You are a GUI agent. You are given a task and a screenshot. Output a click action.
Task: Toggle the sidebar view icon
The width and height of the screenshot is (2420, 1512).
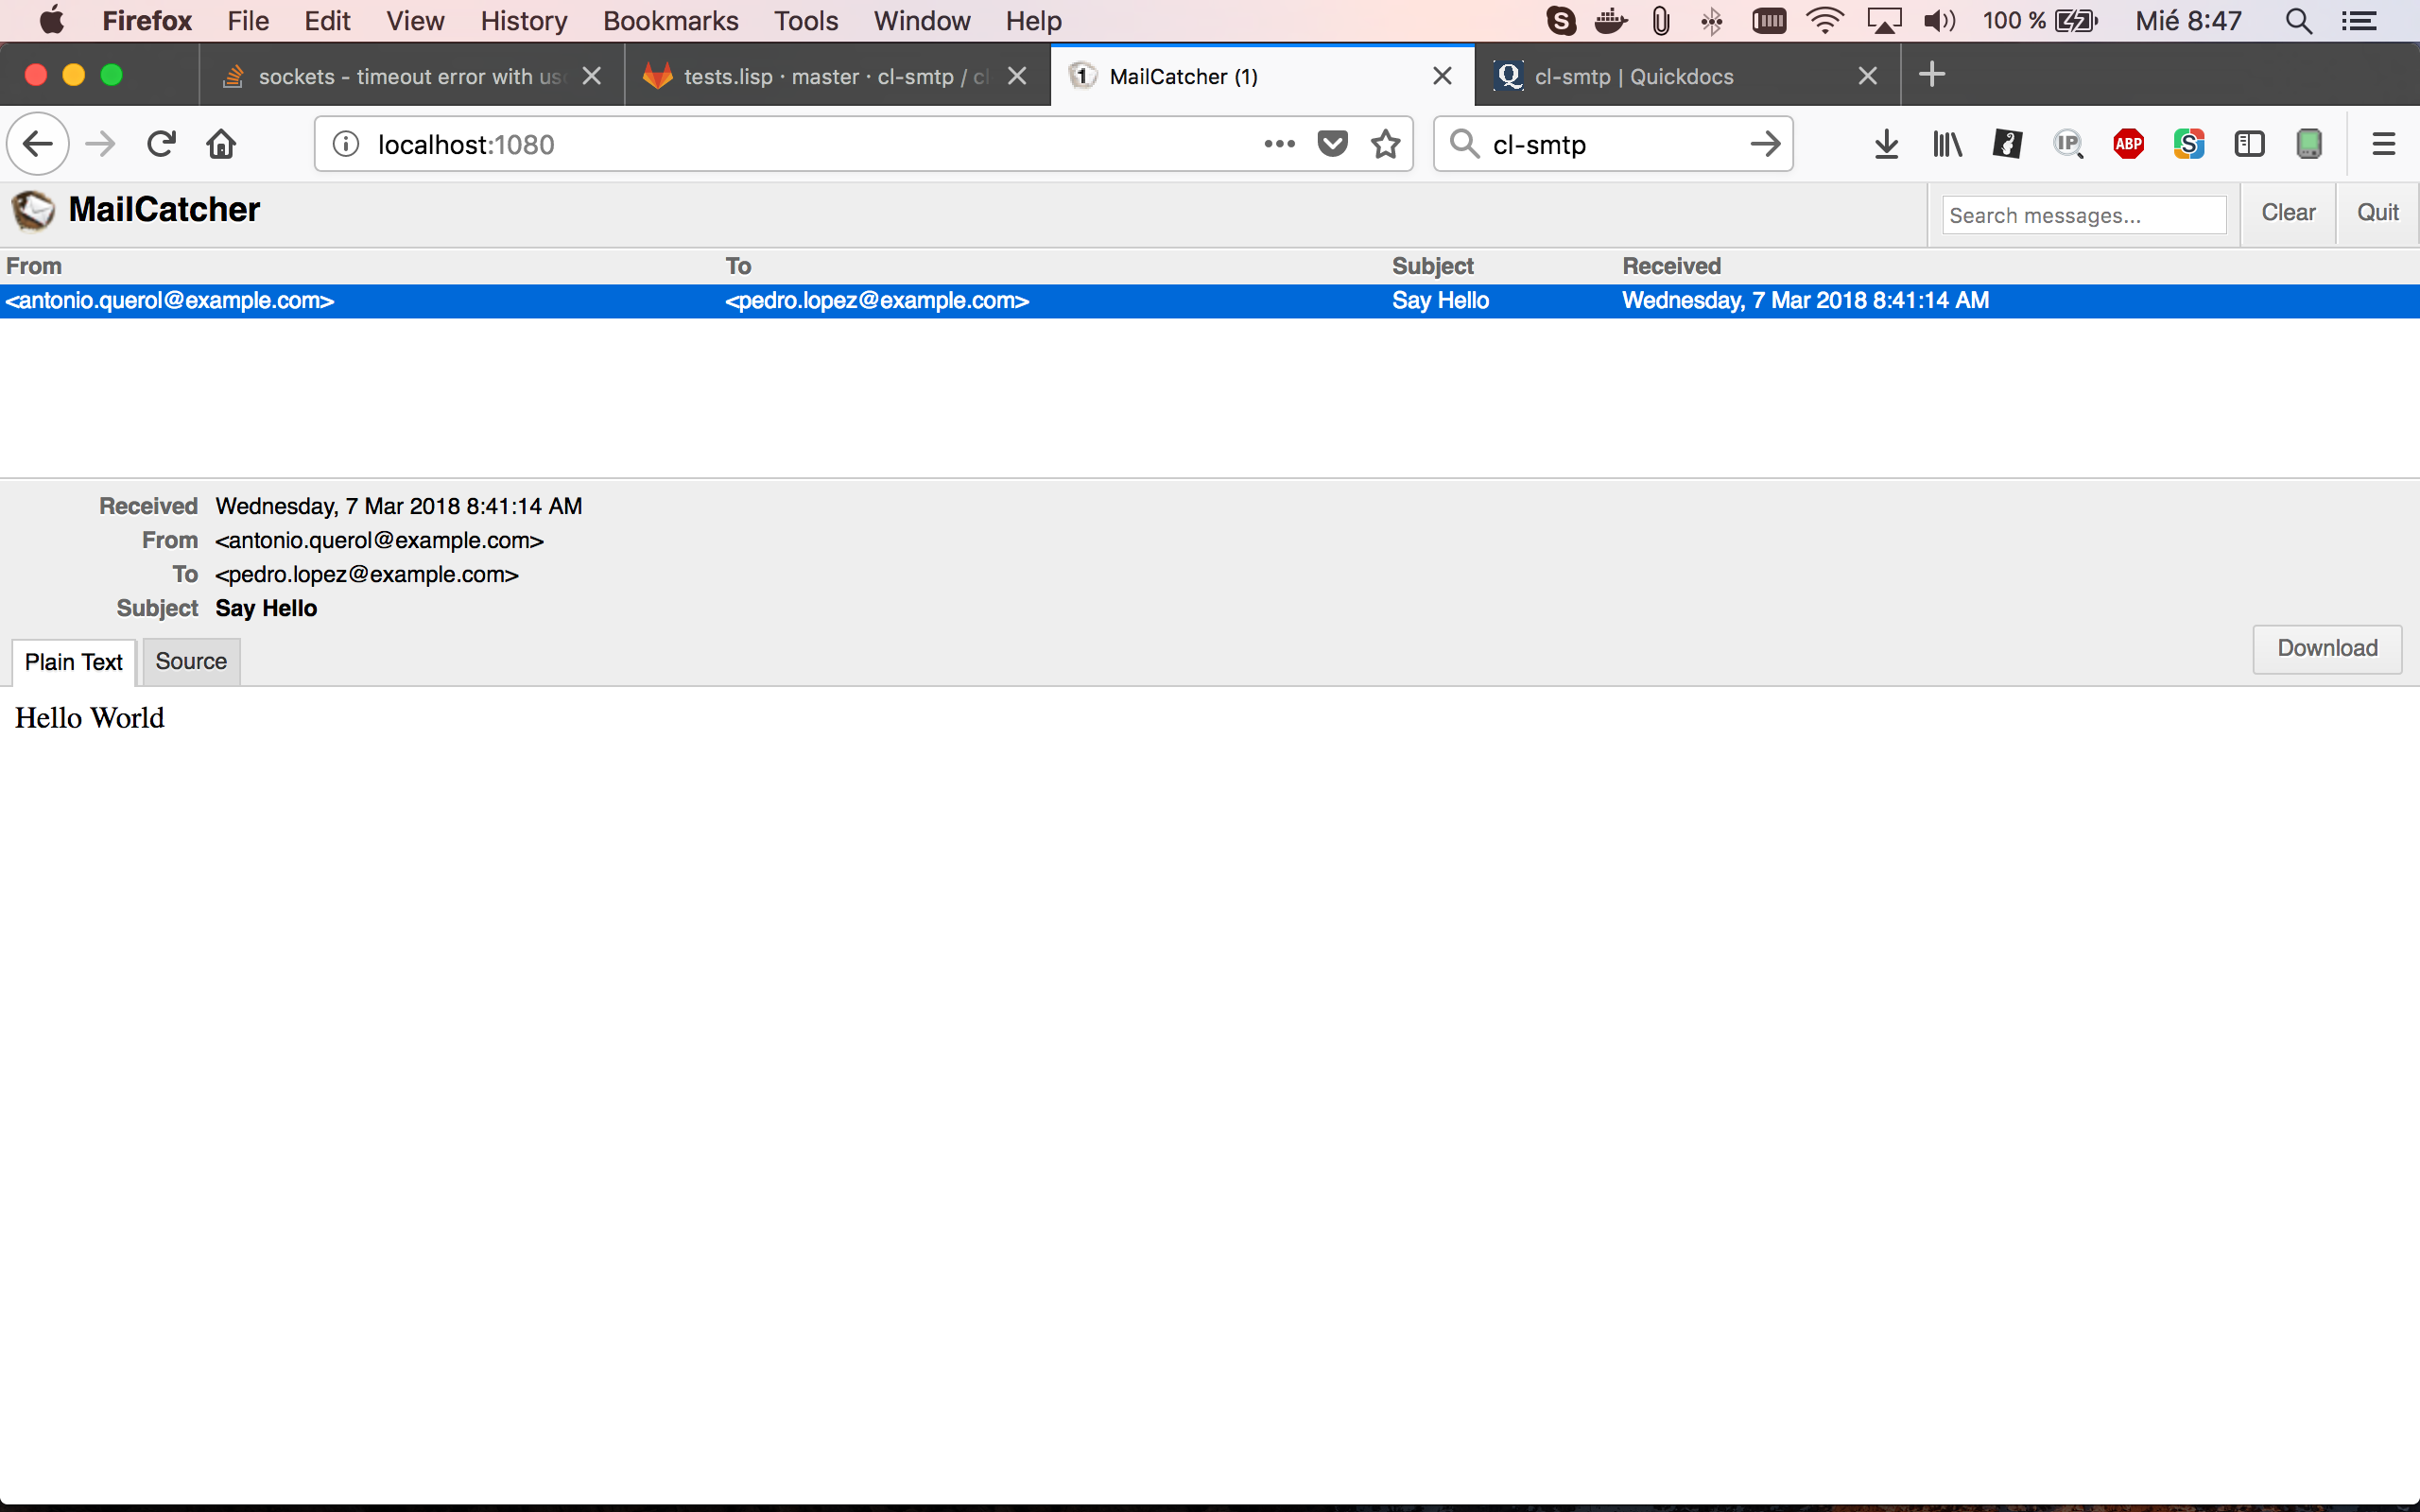(2249, 144)
